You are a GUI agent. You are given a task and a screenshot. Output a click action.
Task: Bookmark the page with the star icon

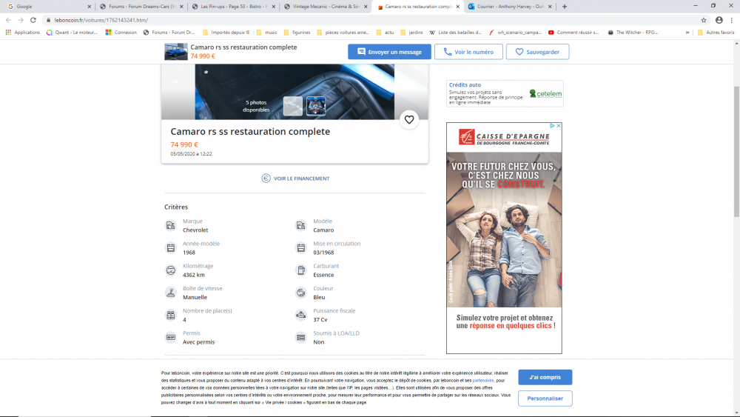coord(704,20)
